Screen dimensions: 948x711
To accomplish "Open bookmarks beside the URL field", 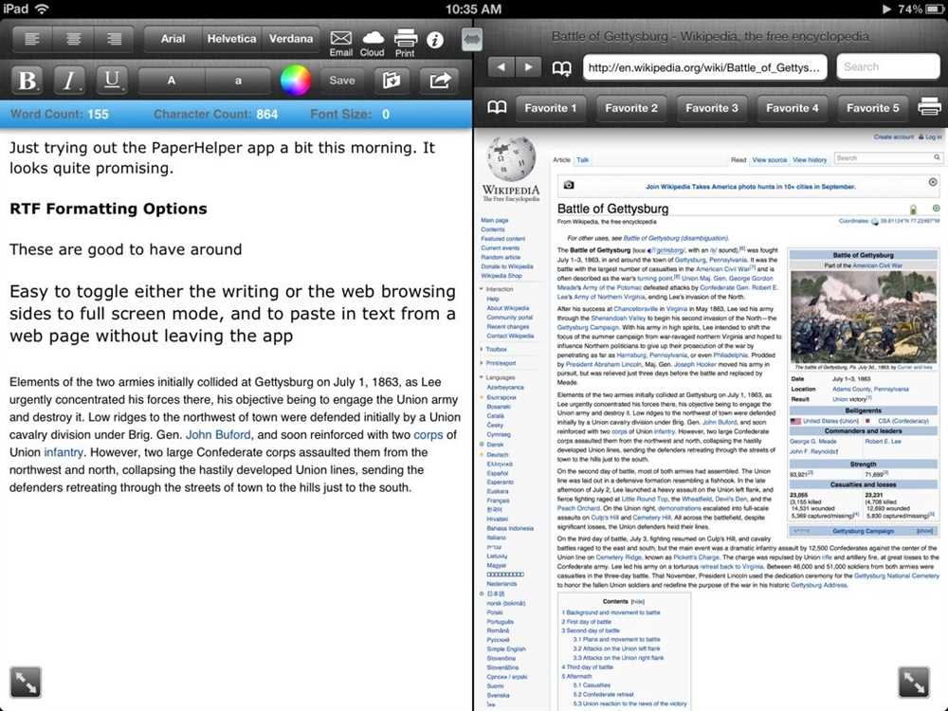I will click(x=561, y=68).
